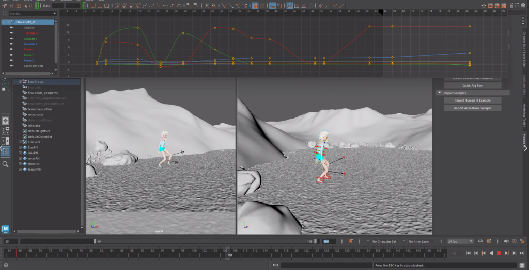Expand the ElsaRN reference node
The image size is (529, 270).
coord(20,147)
